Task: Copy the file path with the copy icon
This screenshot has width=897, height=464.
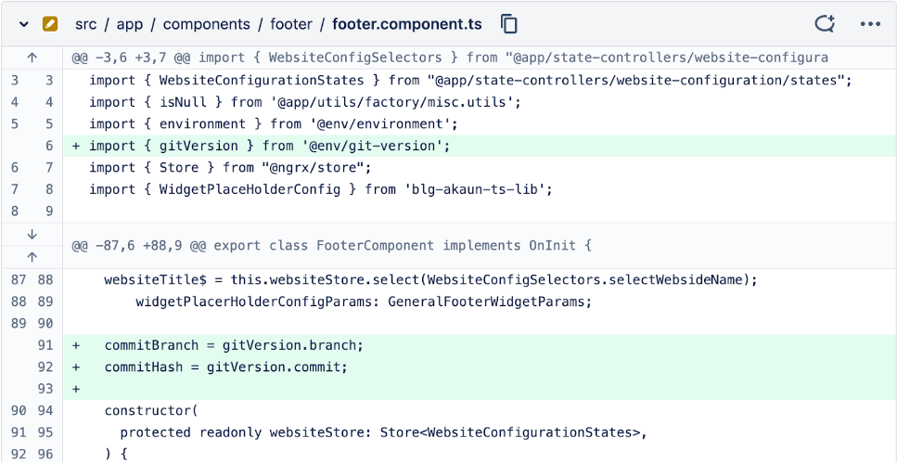Action: click(x=508, y=24)
